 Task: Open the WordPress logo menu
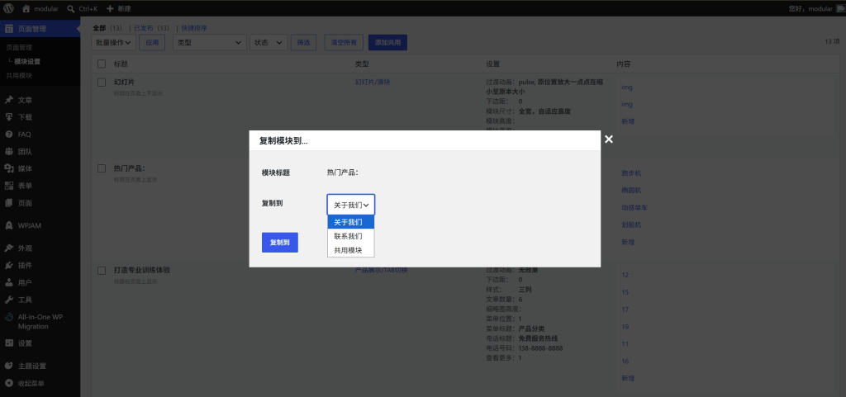8,8
